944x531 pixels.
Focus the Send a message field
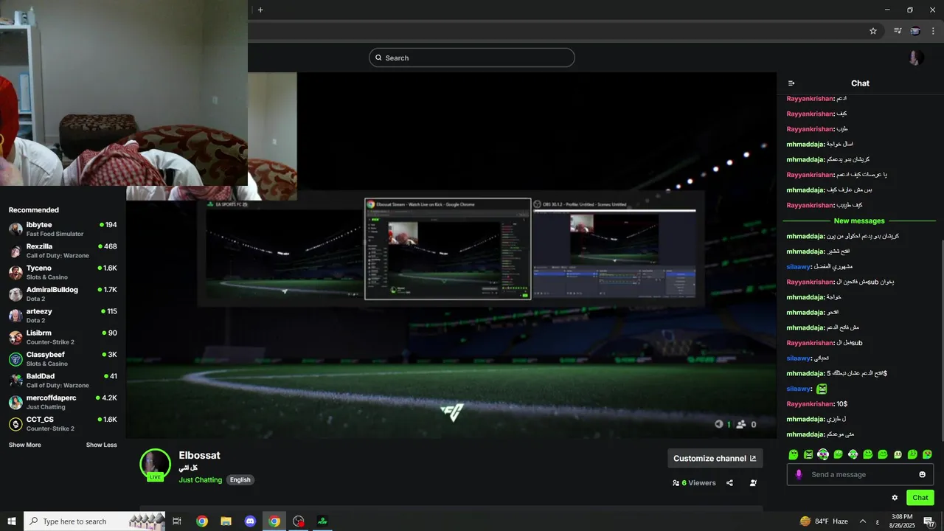[x=860, y=474]
